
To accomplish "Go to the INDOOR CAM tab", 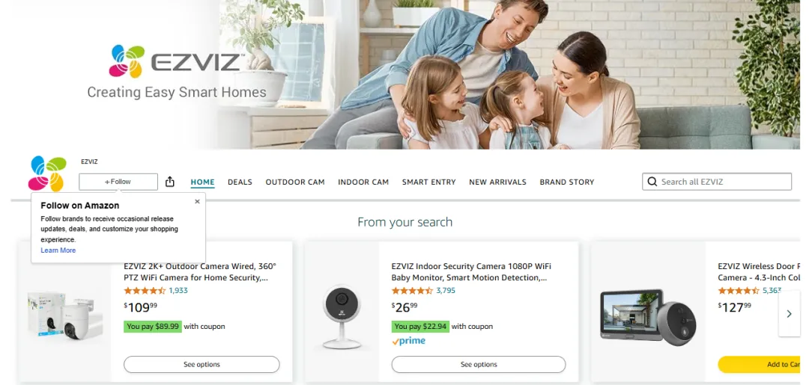I will pos(363,182).
